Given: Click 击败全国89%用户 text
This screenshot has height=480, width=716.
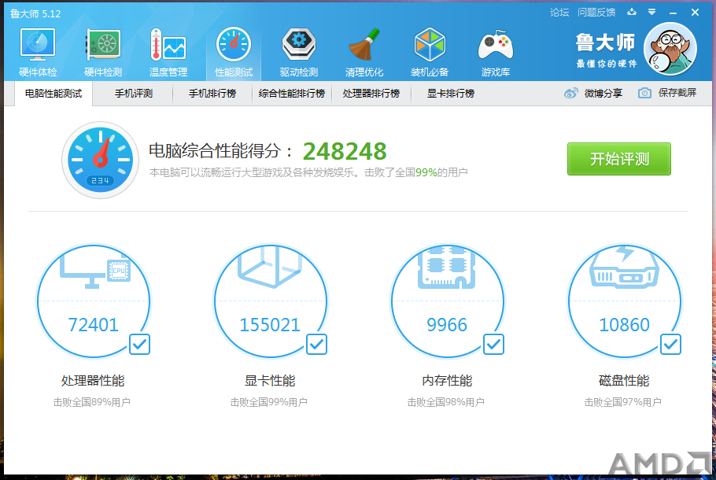Looking at the screenshot, I should 92,402.
